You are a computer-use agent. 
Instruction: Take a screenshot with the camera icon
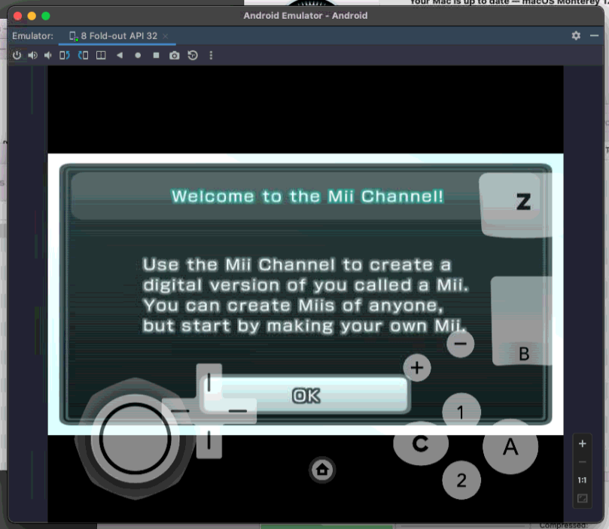[175, 55]
